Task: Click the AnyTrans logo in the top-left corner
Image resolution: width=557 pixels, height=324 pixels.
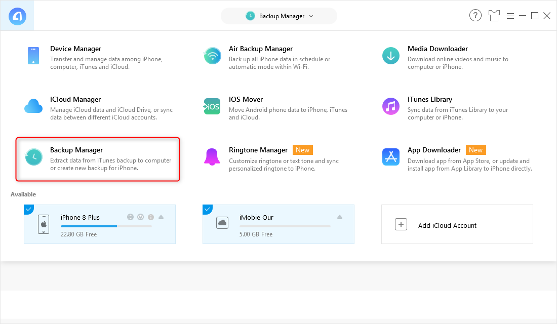Action: (17, 16)
